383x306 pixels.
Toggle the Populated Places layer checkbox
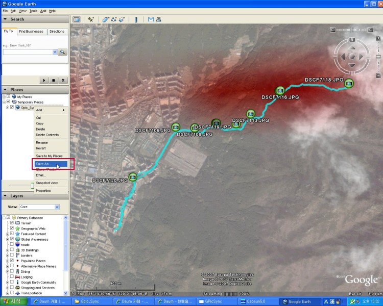pos(12,261)
